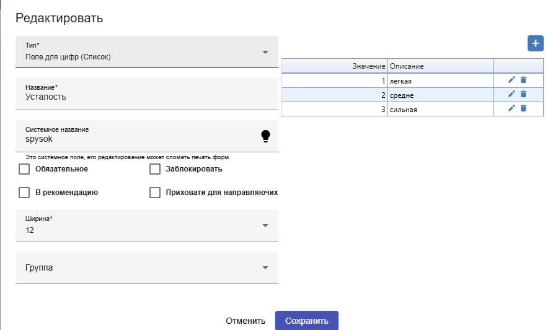Tick 'Приховати для направляючих' checkbox
Viewport: 553px width, 330px height.
pyautogui.click(x=155, y=193)
